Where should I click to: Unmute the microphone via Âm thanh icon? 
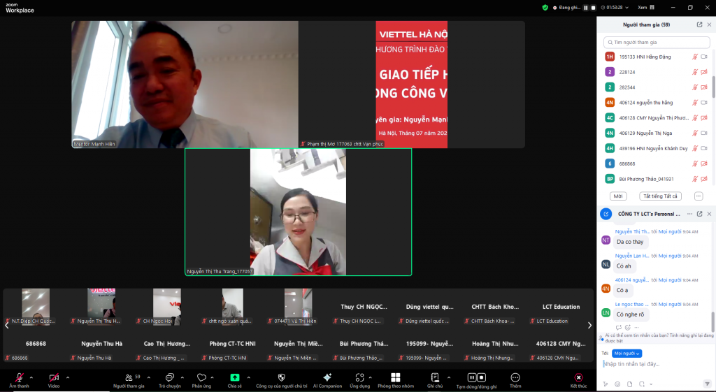point(19,377)
